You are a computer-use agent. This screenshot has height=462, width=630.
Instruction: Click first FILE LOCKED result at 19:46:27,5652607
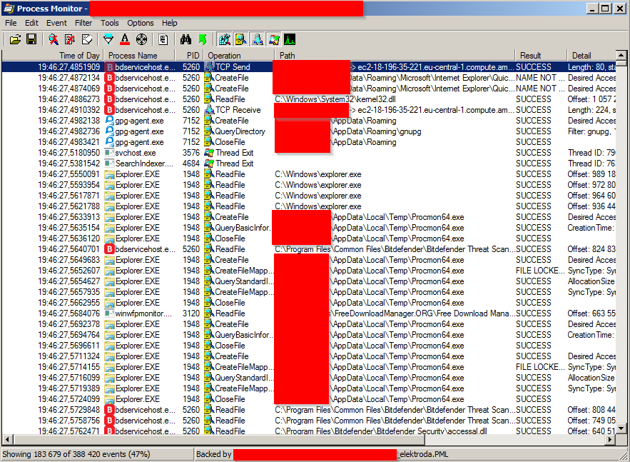[540, 271]
